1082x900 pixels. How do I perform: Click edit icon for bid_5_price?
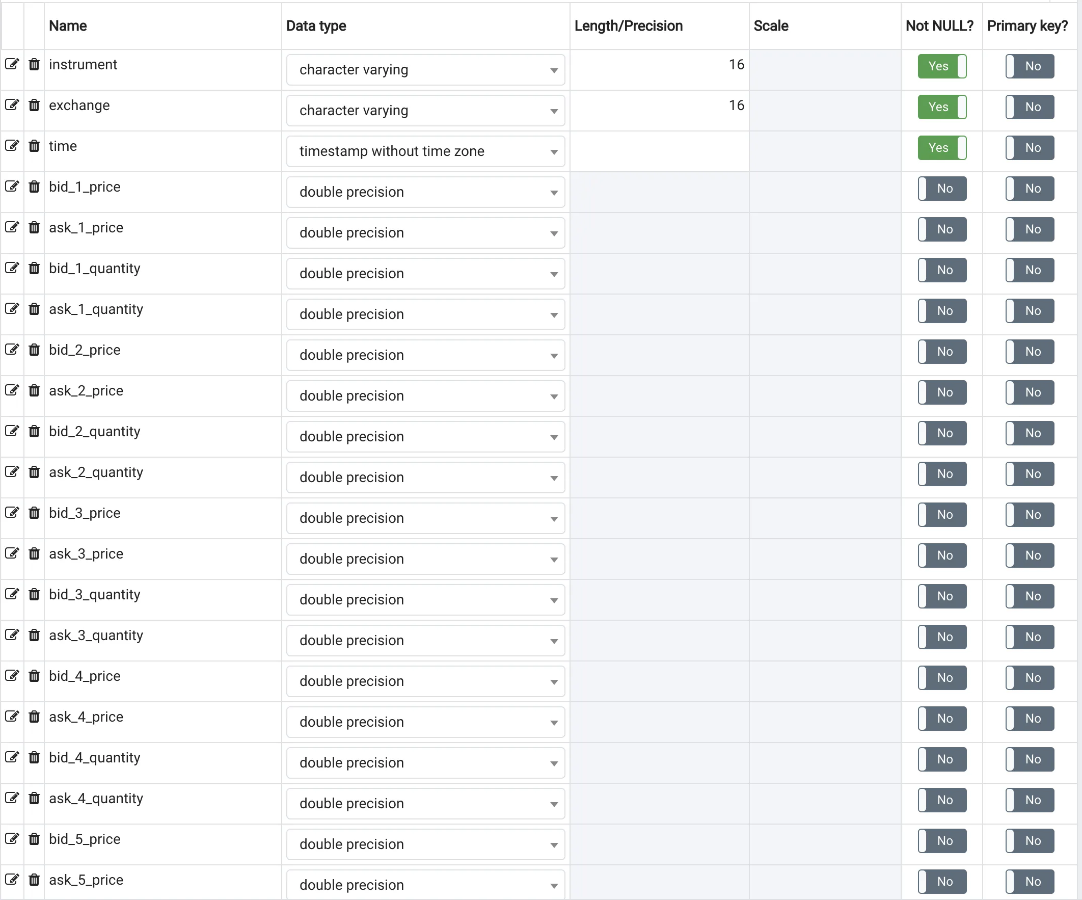coord(12,839)
